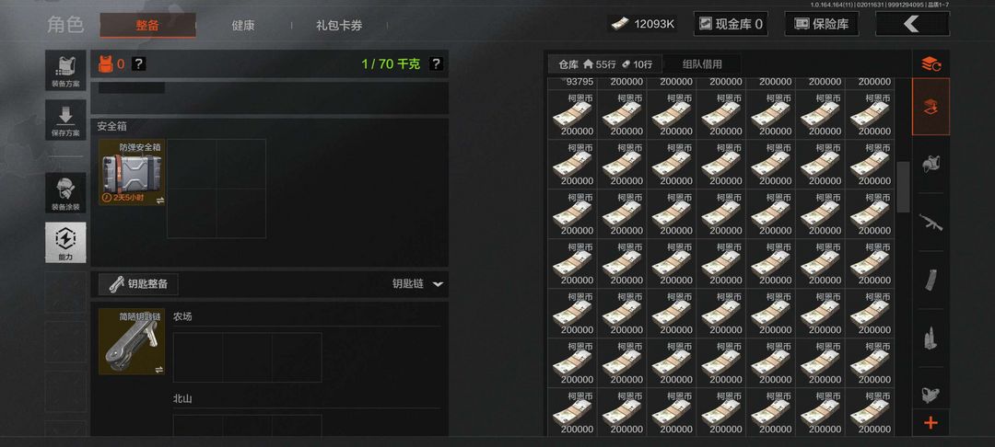Click the question mark beside 70 千克 weight
Viewport: 995px width, 447px height.
pyautogui.click(x=436, y=64)
